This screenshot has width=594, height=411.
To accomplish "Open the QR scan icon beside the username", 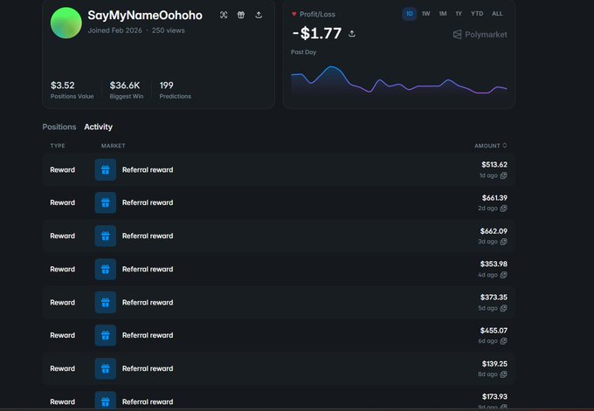I will (x=224, y=15).
